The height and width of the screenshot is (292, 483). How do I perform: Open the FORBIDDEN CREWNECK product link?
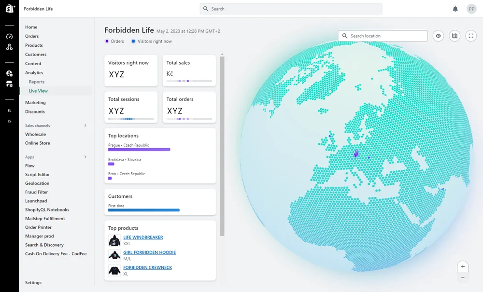(147, 267)
